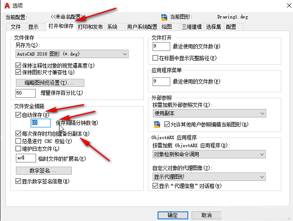The height and width of the screenshot is (221, 293).
Task: Enable 维护日志文件 checkbox
Action: (18, 149)
